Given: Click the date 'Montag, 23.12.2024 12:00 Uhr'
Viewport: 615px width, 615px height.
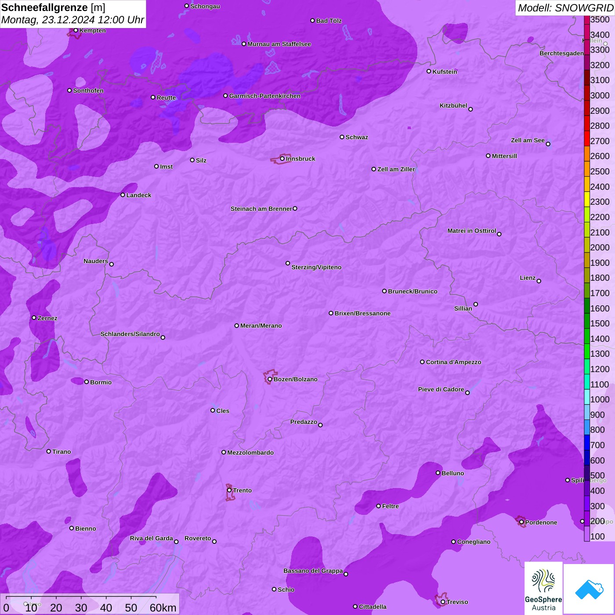Looking at the screenshot, I should pyautogui.click(x=72, y=20).
